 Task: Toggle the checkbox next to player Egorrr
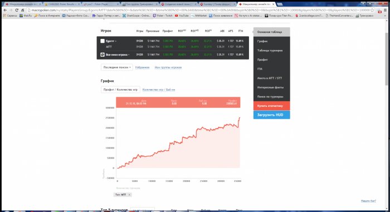click(x=103, y=41)
